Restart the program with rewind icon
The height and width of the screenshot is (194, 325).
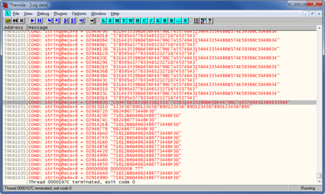[15, 21]
